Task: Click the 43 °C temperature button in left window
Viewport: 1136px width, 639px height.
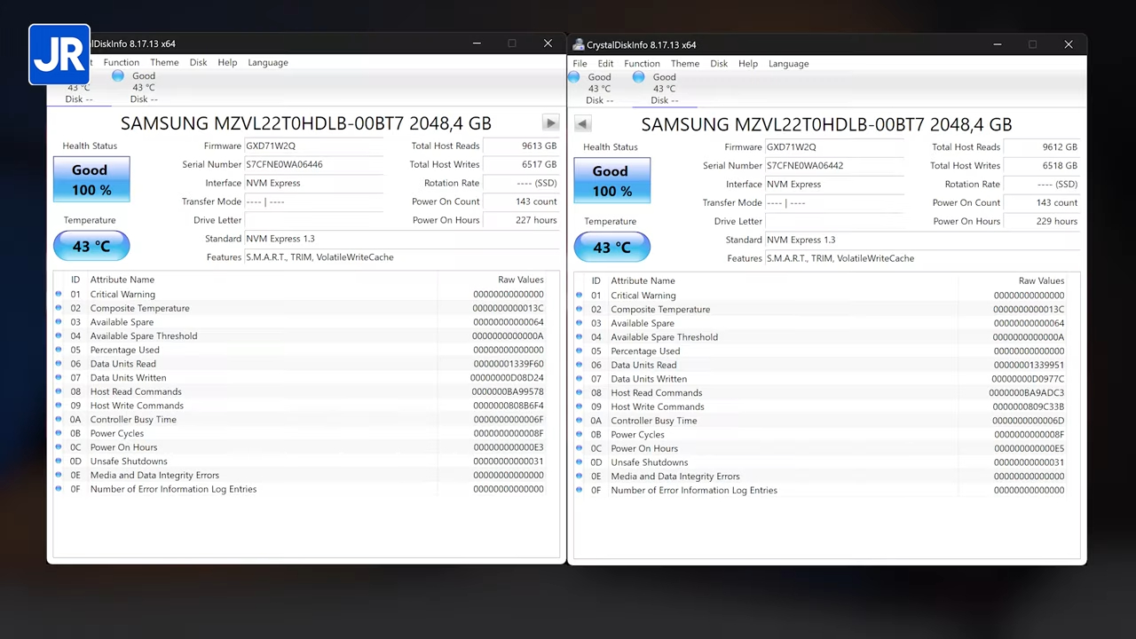Action: point(91,246)
